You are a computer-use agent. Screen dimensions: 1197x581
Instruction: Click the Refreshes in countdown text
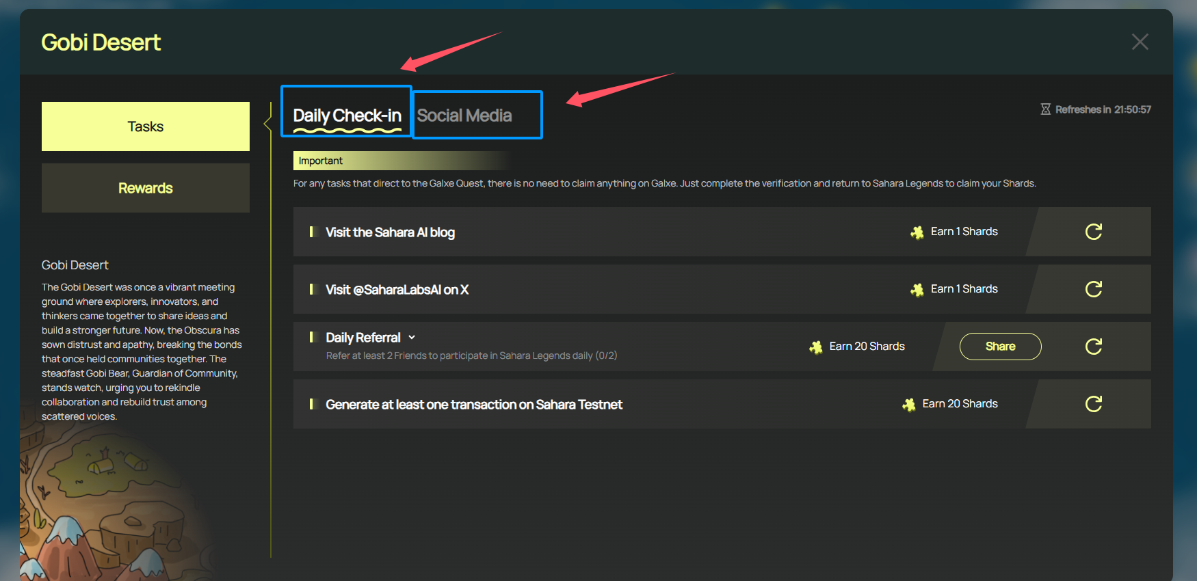tap(1103, 109)
